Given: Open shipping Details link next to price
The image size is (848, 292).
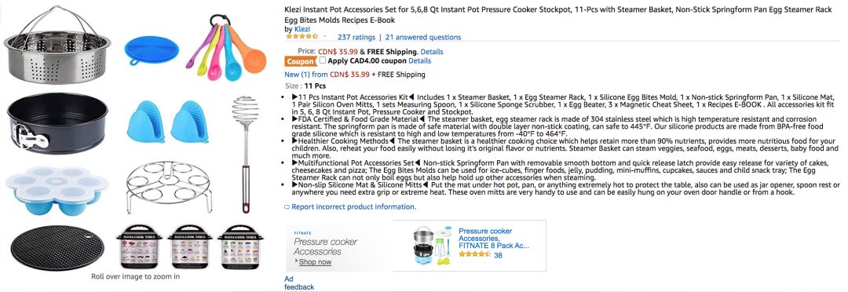Looking at the screenshot, I should [432, 52].
